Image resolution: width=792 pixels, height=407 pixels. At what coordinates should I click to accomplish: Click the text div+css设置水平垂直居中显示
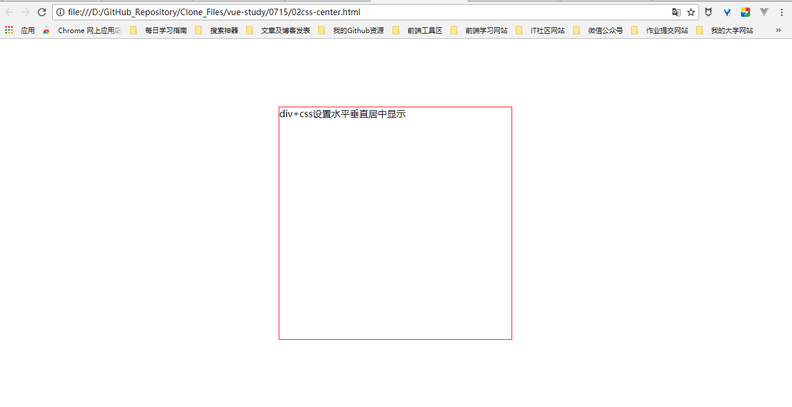coord(343,114)
